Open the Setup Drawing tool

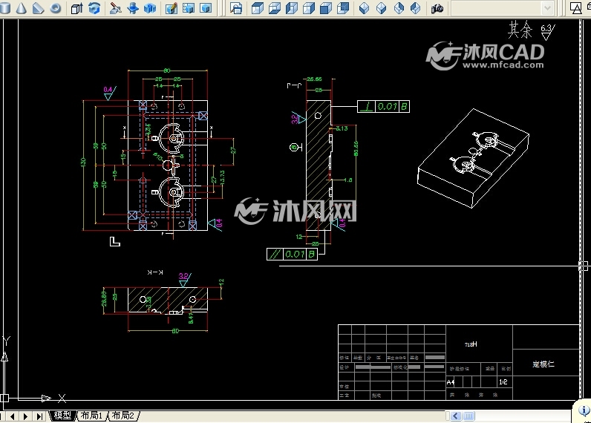tap(171, 8)
